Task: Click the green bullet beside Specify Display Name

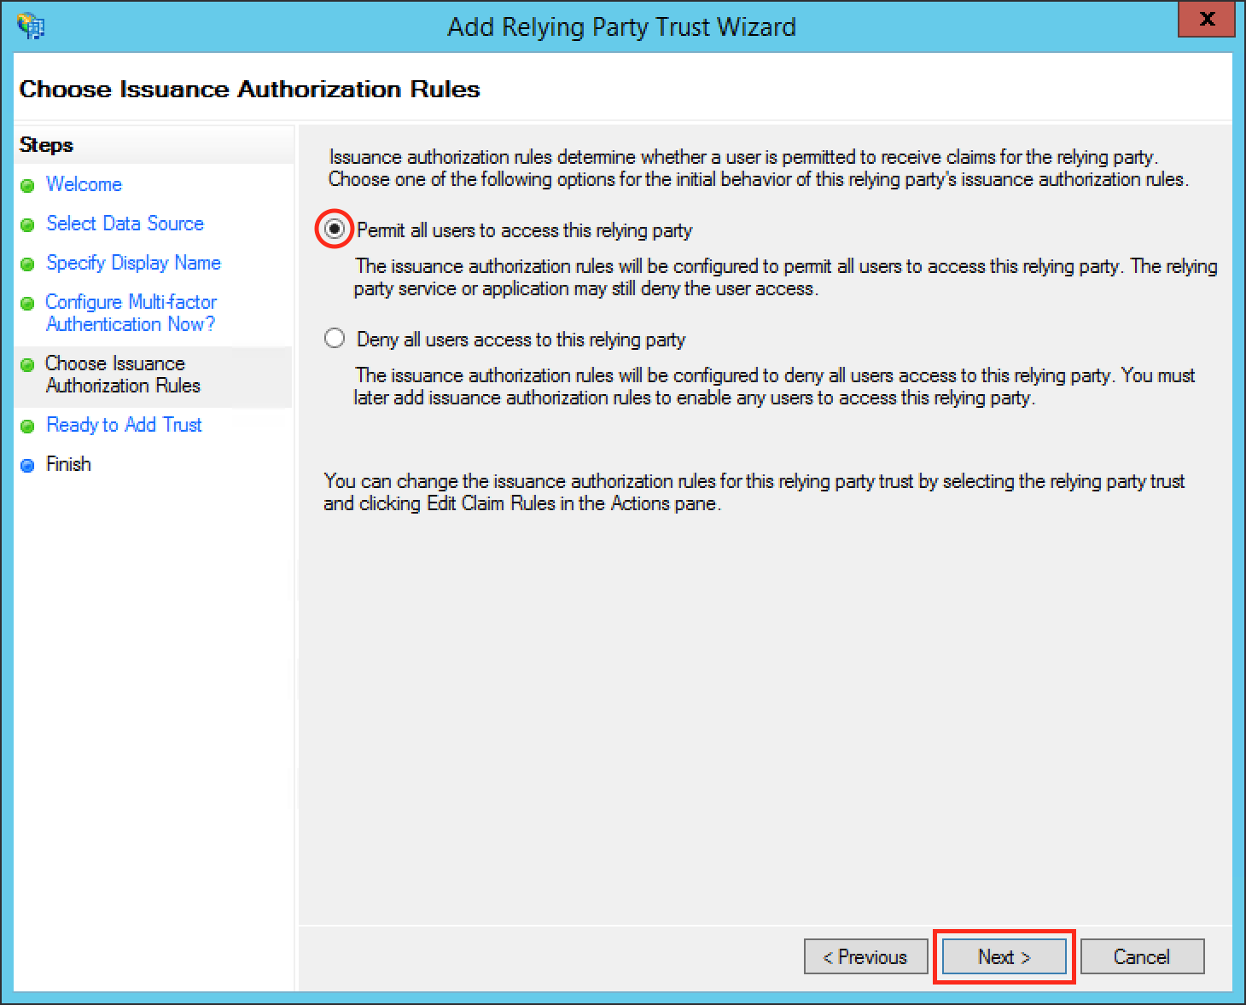Action: [27, 264]
